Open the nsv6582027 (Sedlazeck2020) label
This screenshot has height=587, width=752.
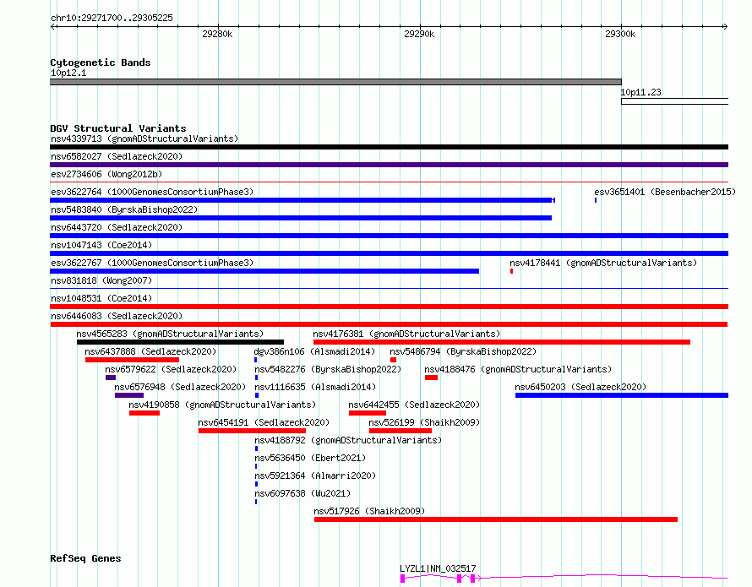tap(117, 156)
